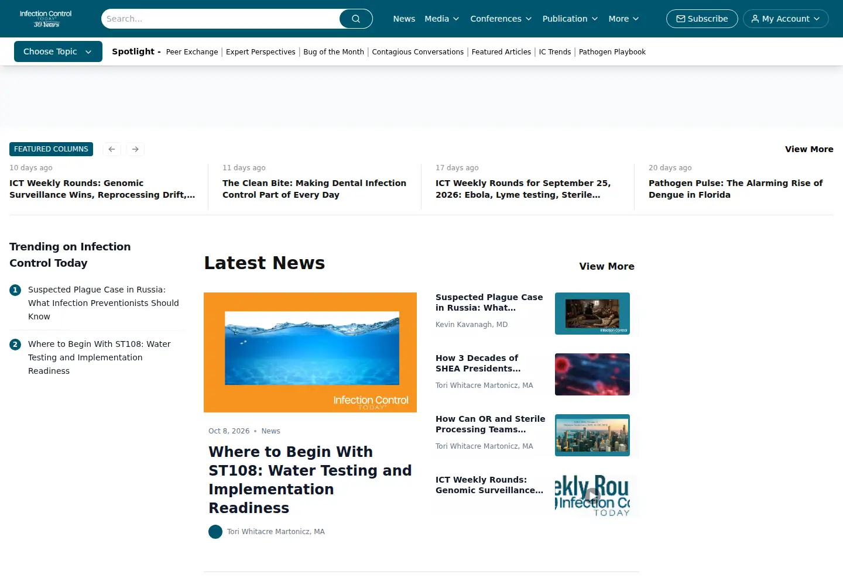Open trending item 1 about plague case

104,303
